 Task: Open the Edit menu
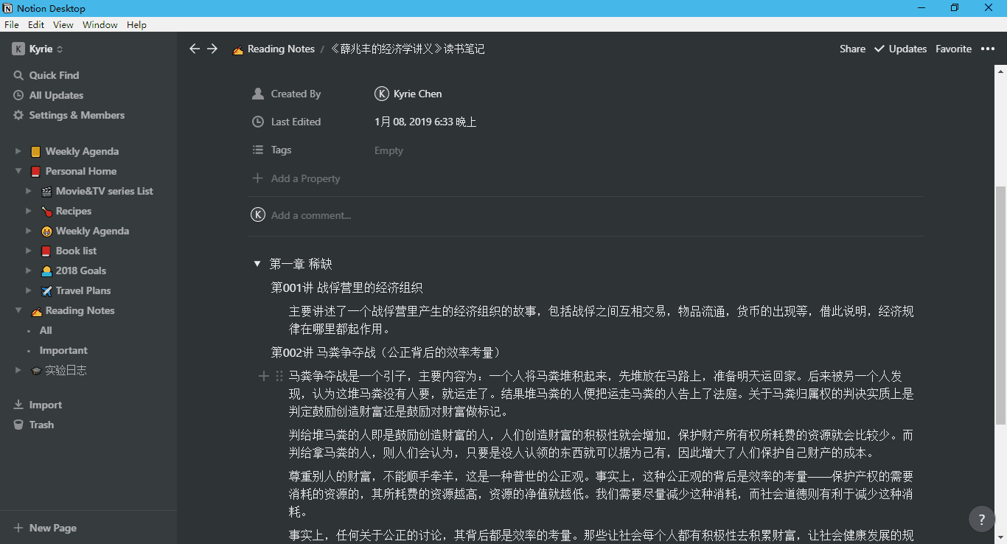pyautogui.click(x=36, y=24)
